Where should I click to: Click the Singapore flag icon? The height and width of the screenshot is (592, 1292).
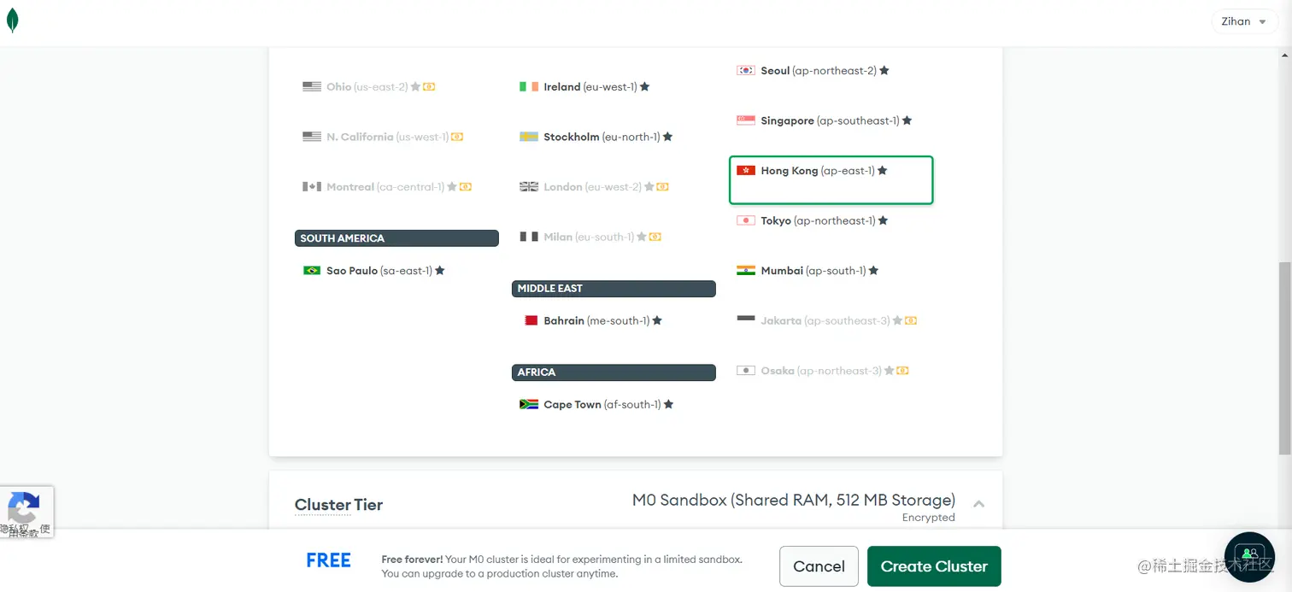pos(746,120)
